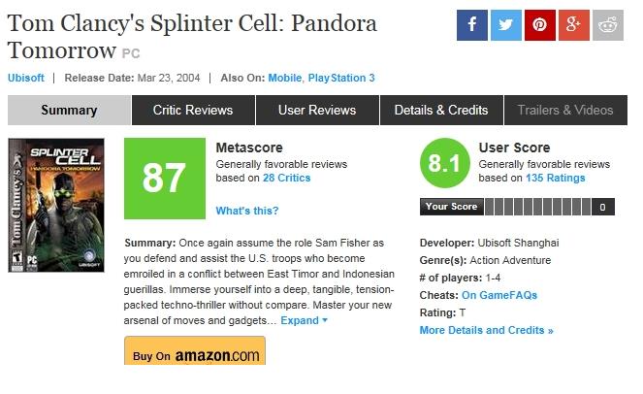Share via the Twitter bird icon
Viewport: 643px width, 394px height.
(506, 25)
